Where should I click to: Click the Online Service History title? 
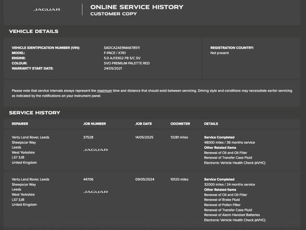click(136, 7)
